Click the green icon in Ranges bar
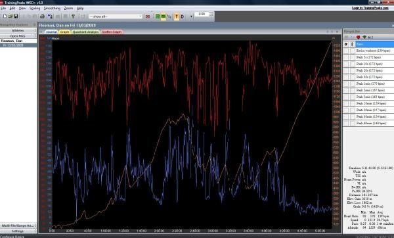 pos(364,37)
